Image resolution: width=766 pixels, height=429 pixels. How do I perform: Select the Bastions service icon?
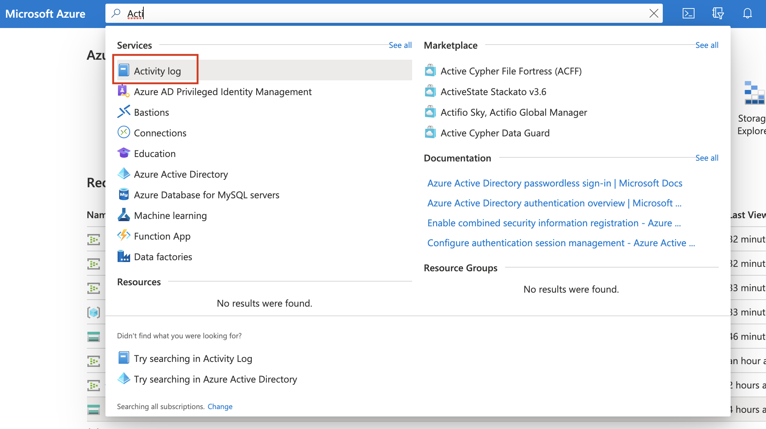click(124, 112)
